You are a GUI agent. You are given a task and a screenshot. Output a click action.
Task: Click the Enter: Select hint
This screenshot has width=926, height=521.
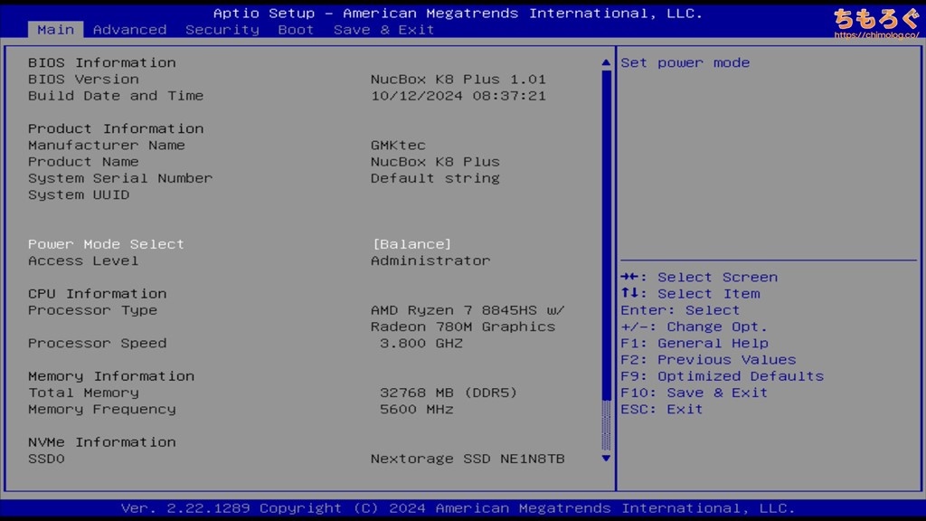680,310
